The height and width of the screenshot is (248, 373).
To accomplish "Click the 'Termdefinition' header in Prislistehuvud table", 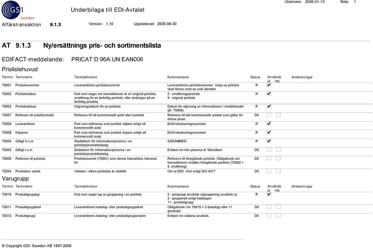I will point(85,77).
